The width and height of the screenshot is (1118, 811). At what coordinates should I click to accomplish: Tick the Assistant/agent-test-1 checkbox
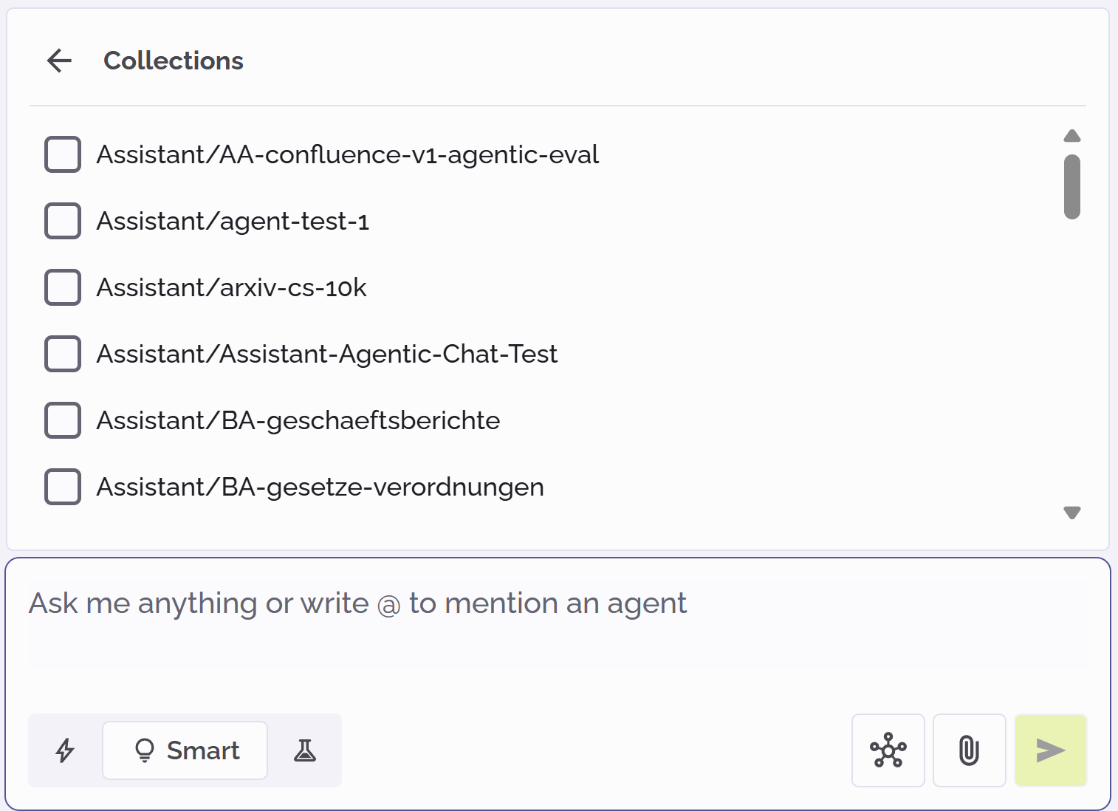pyautogui.click(x=63, y=221)
